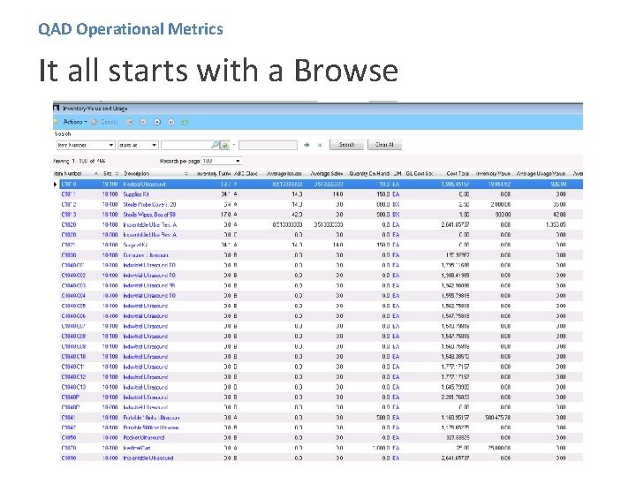The width and height of the screenshot is (636, 477).
Task: Click the Description column header
Action: [137, 174]
